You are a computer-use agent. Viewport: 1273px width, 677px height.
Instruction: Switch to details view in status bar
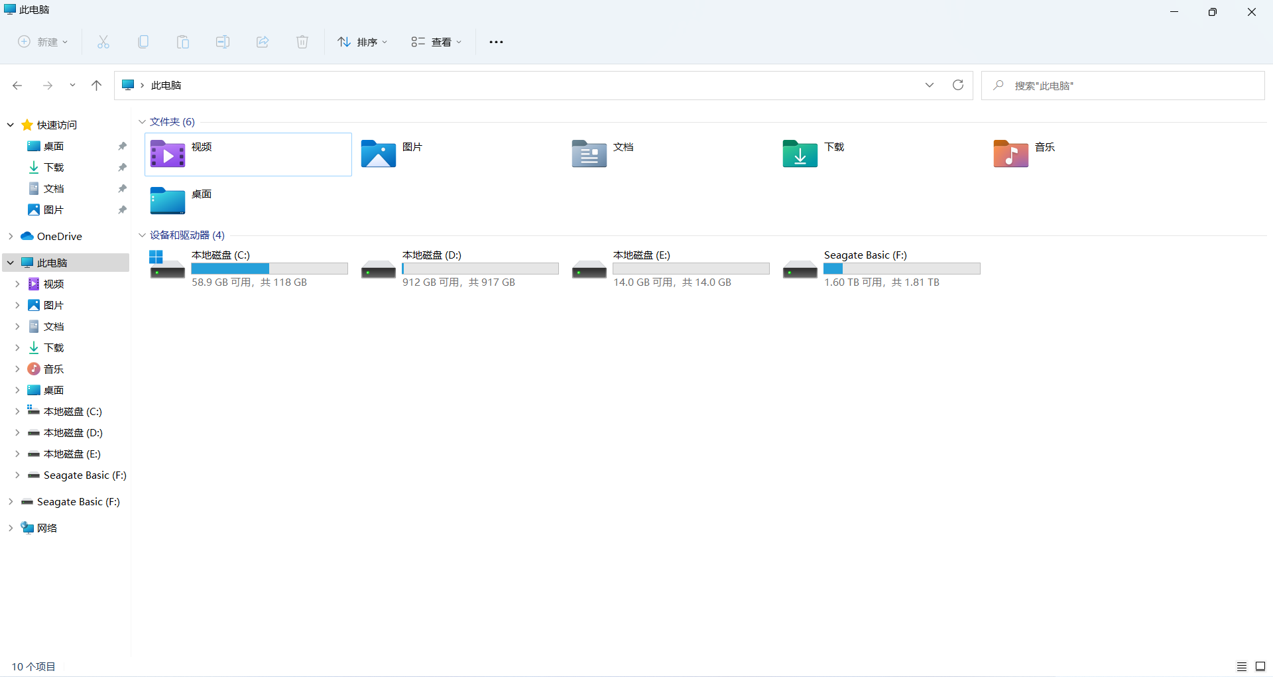(x=1242, y=666)
